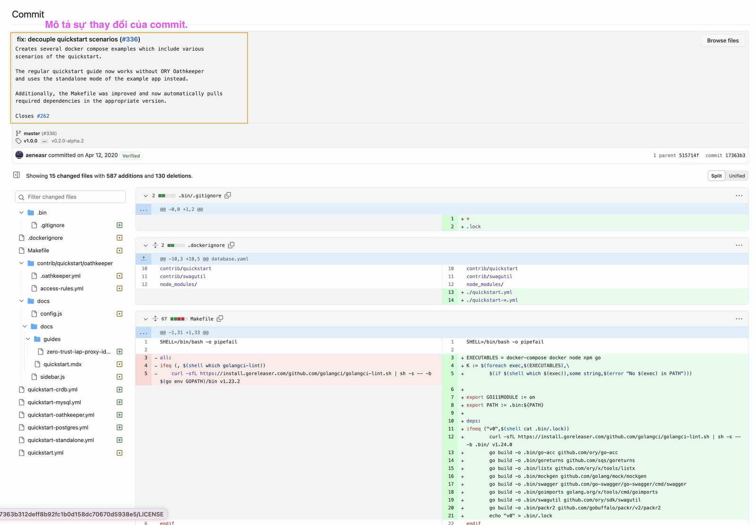Open the master branch link
Screen dimensions: 756x525
(x=32, y=133)
